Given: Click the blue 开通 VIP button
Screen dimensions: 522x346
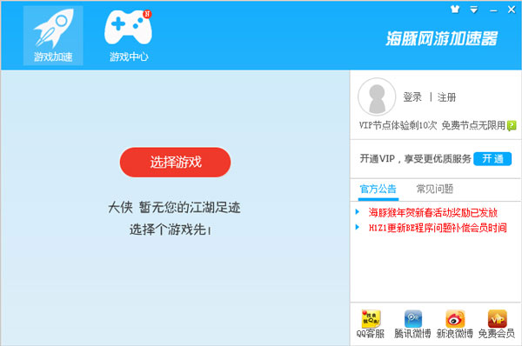Looking at the screenshot, I should click(x=492, y=159).
